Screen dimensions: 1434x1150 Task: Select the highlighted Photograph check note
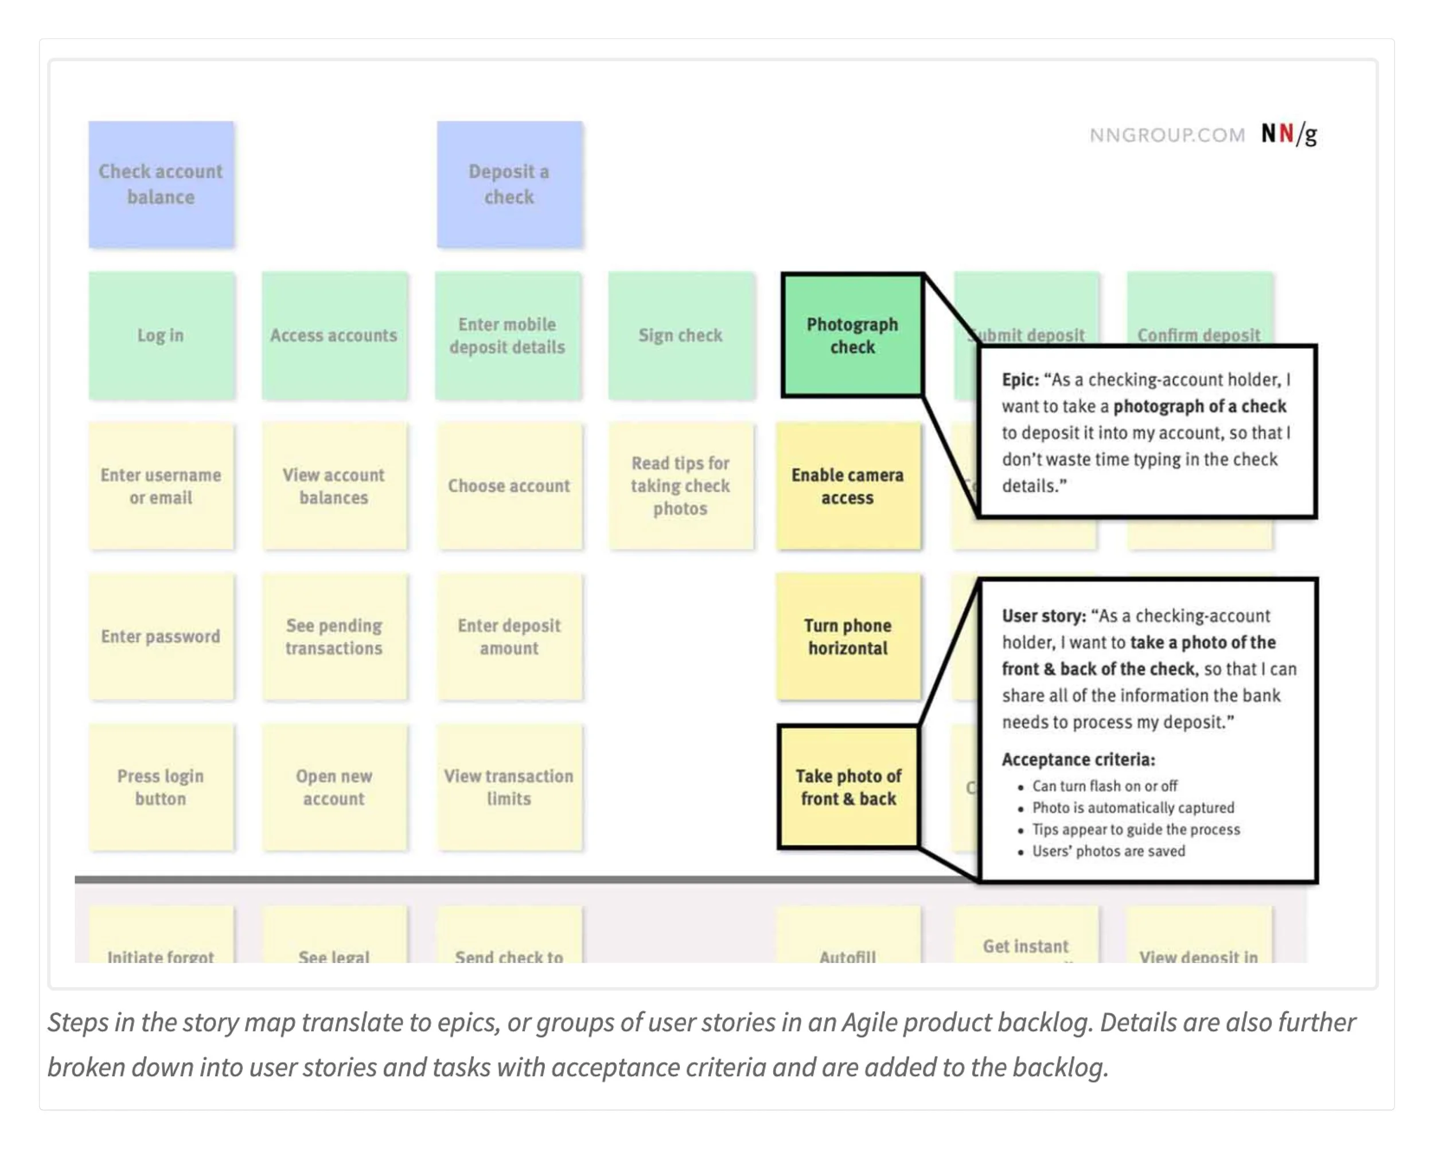(853, 335)
